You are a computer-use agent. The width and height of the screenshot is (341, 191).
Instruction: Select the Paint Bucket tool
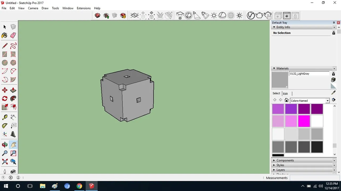tap(5, 35)
